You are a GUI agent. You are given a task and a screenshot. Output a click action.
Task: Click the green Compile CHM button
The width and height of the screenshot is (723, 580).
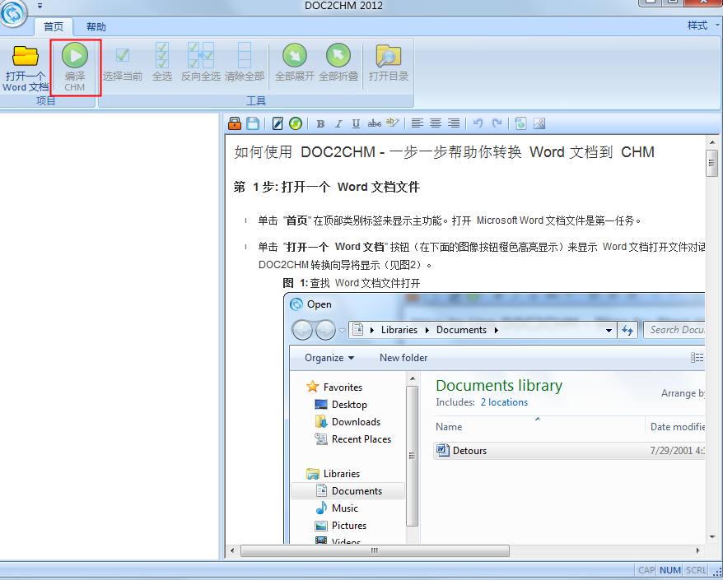pyautogui.click(x=75, y=67)
